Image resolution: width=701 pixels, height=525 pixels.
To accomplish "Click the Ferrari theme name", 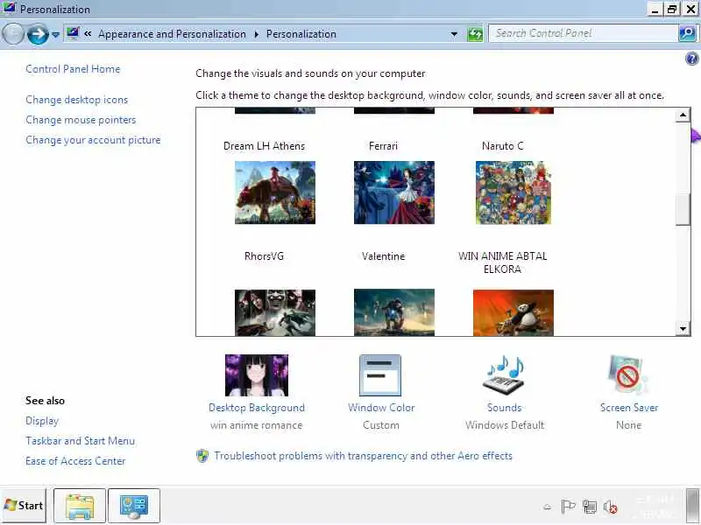I will [383, 146].
